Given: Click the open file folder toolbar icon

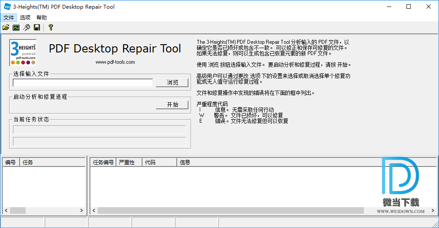Looking at the screenshot, I should tap(6, 27).
